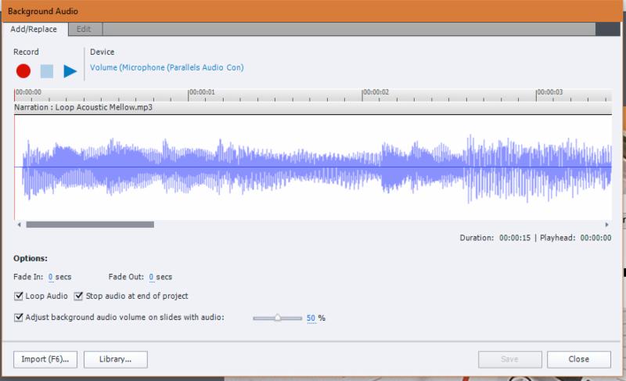Click the background volume slider handle
The image size is (626, 381).
tap(277, 318)
